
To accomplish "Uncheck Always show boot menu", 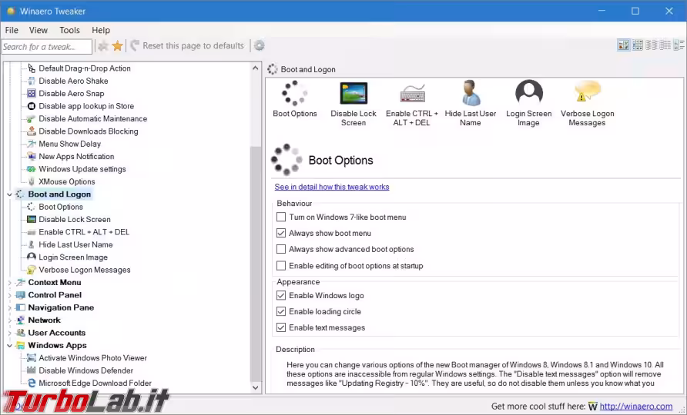I will [281, 233].
